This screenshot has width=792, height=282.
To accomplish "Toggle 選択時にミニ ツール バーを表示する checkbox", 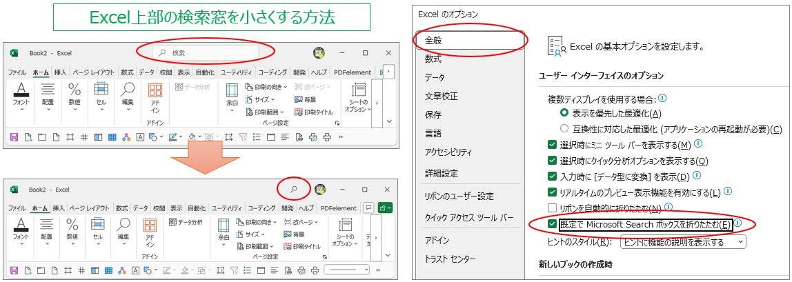I will (x=552, y=145).
